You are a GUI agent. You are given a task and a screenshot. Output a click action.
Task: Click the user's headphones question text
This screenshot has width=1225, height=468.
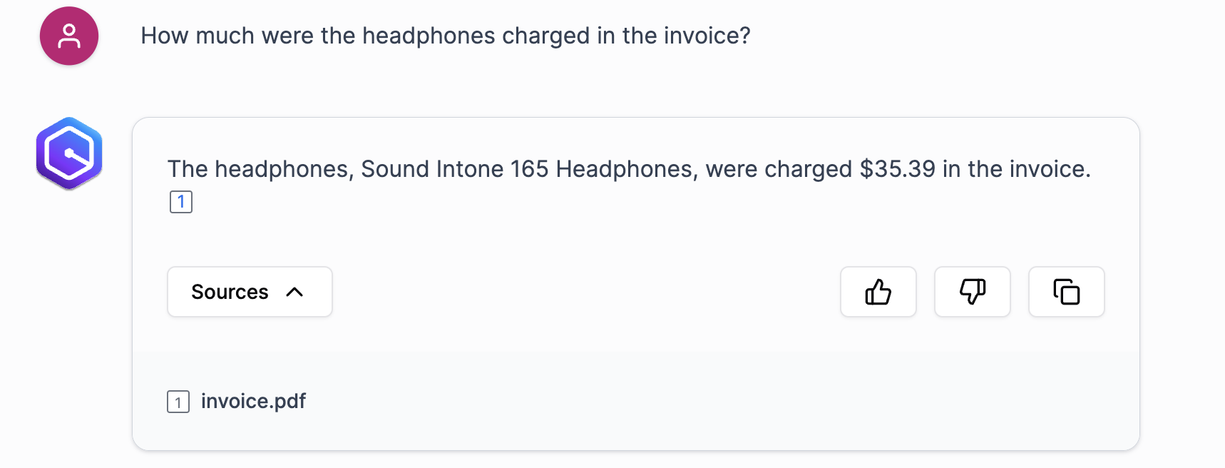[x=445, y=36]
